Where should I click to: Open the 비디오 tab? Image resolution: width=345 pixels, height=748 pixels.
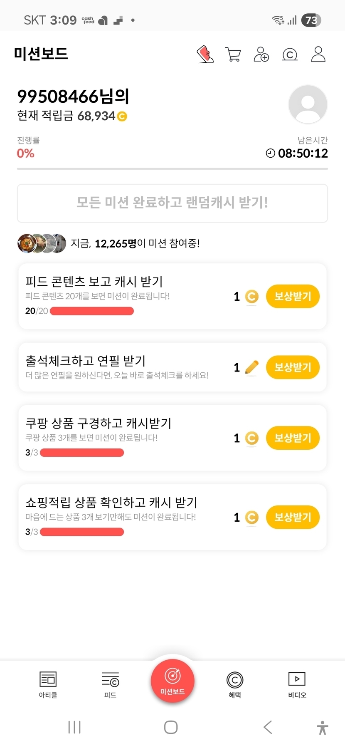click(x=297, y=684)
